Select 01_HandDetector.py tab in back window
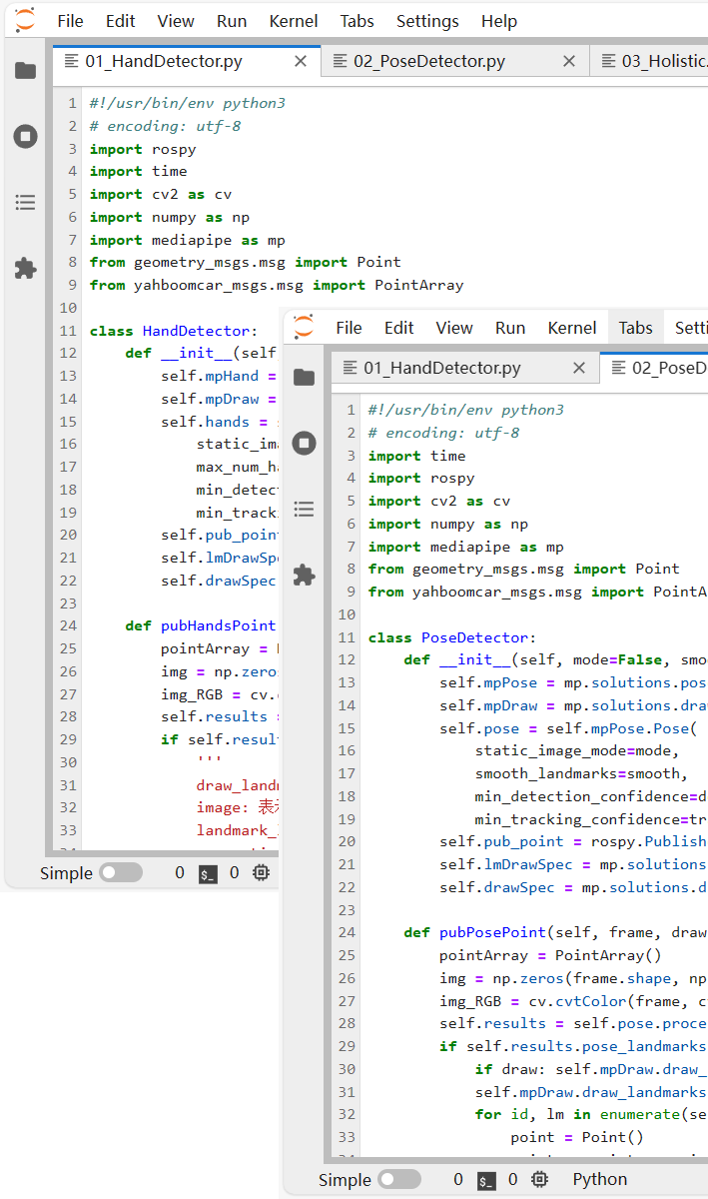Image resolution: width=708 pixels, height=1199 pixels. pyautogui.click(x=187, y=61)
